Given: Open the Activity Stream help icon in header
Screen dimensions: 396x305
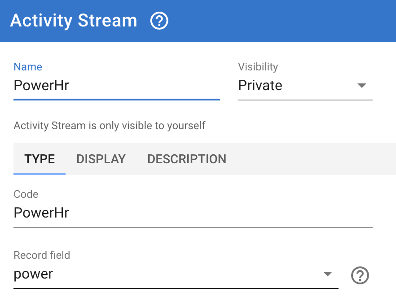Looking at the screenshot, I should (159, 21).
